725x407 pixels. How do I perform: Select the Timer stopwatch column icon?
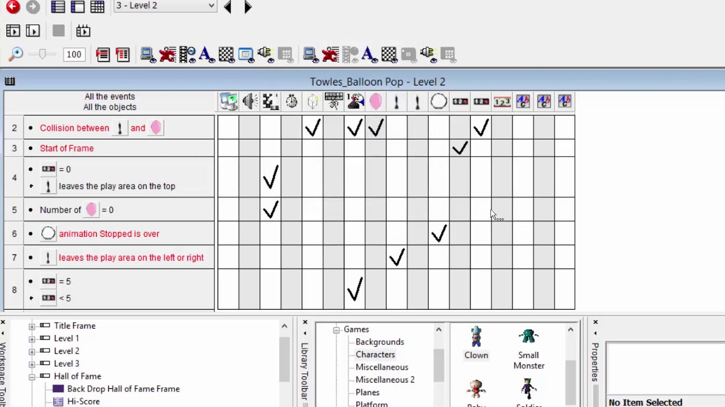[x=292, y=101]
